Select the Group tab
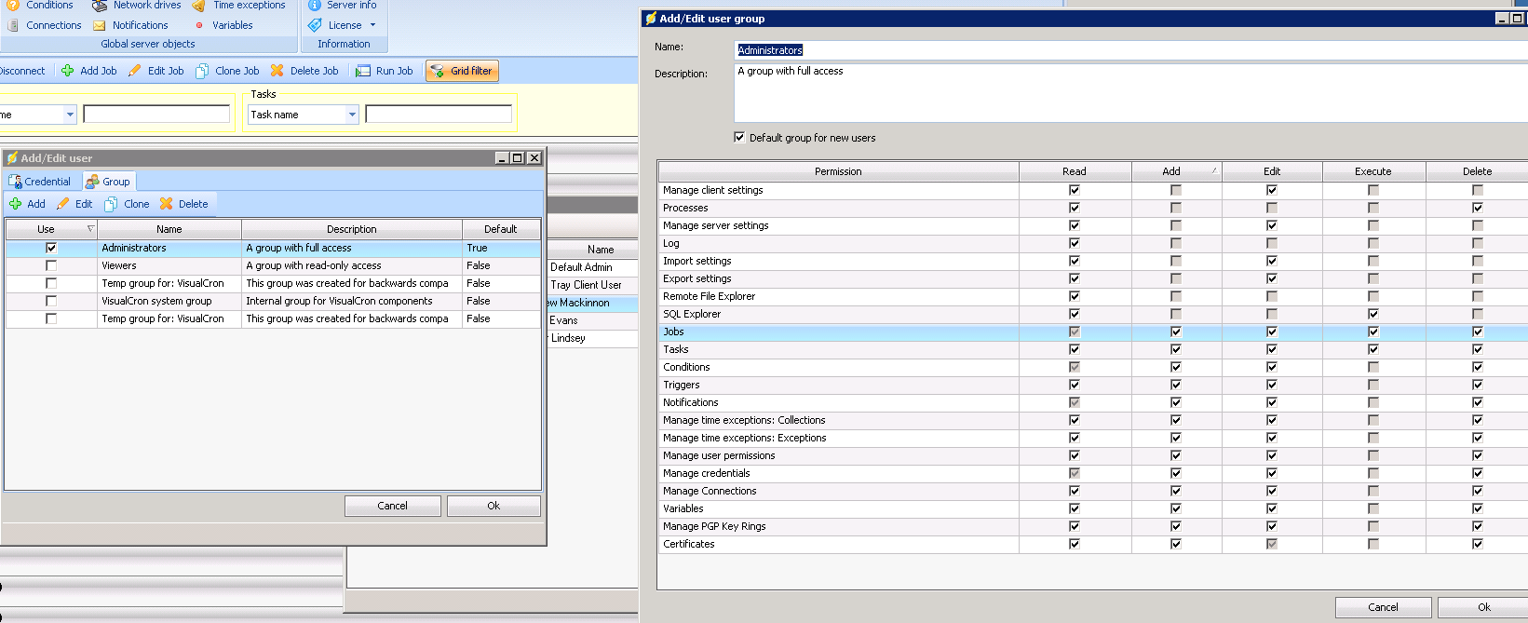The height and width of the screenshot is (623, 1528). coord(108,182)
